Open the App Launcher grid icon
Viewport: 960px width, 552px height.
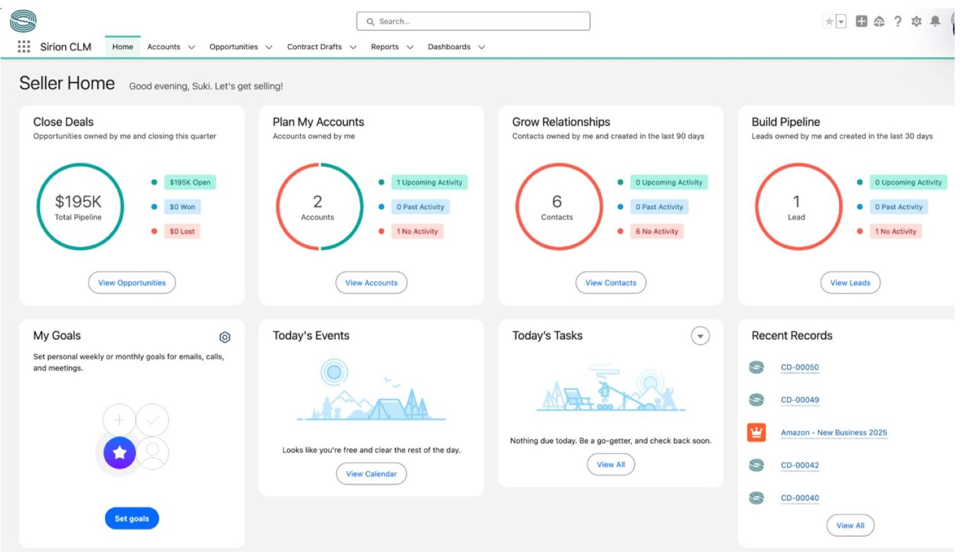[24, 47]
